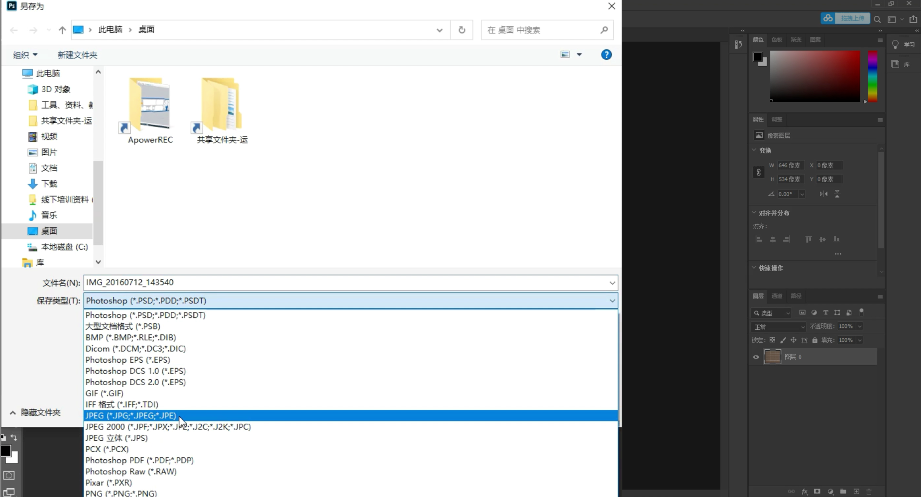Click 隐藏文件夹 to hide folders
Screen dimensions: 921x497
tap(35, 412)
